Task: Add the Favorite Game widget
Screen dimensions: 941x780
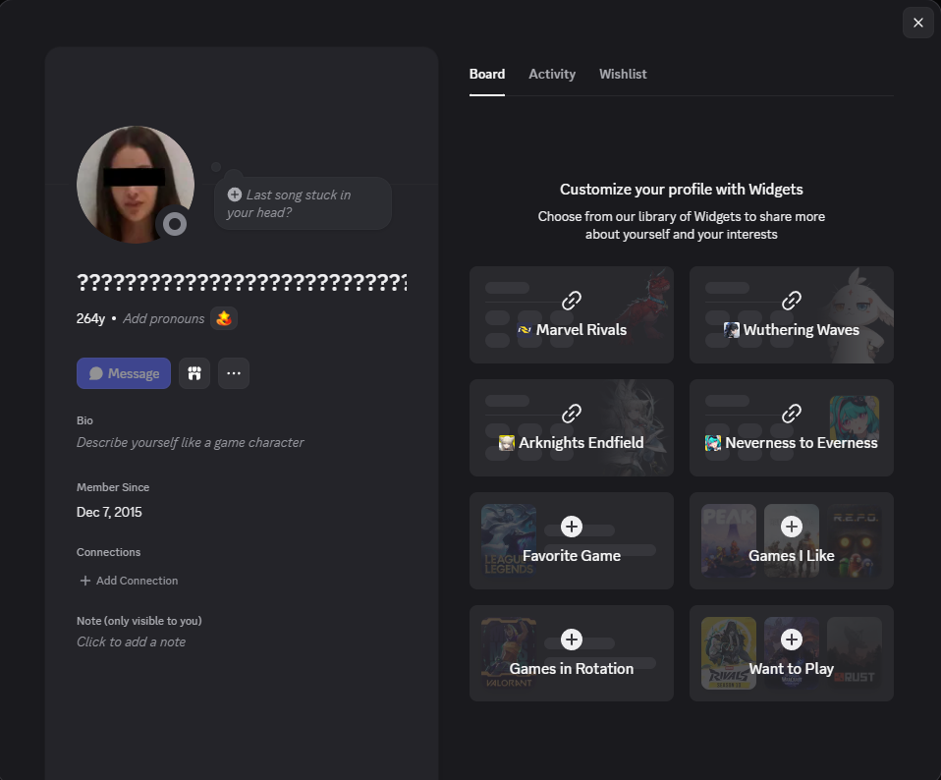Action: 572,540
